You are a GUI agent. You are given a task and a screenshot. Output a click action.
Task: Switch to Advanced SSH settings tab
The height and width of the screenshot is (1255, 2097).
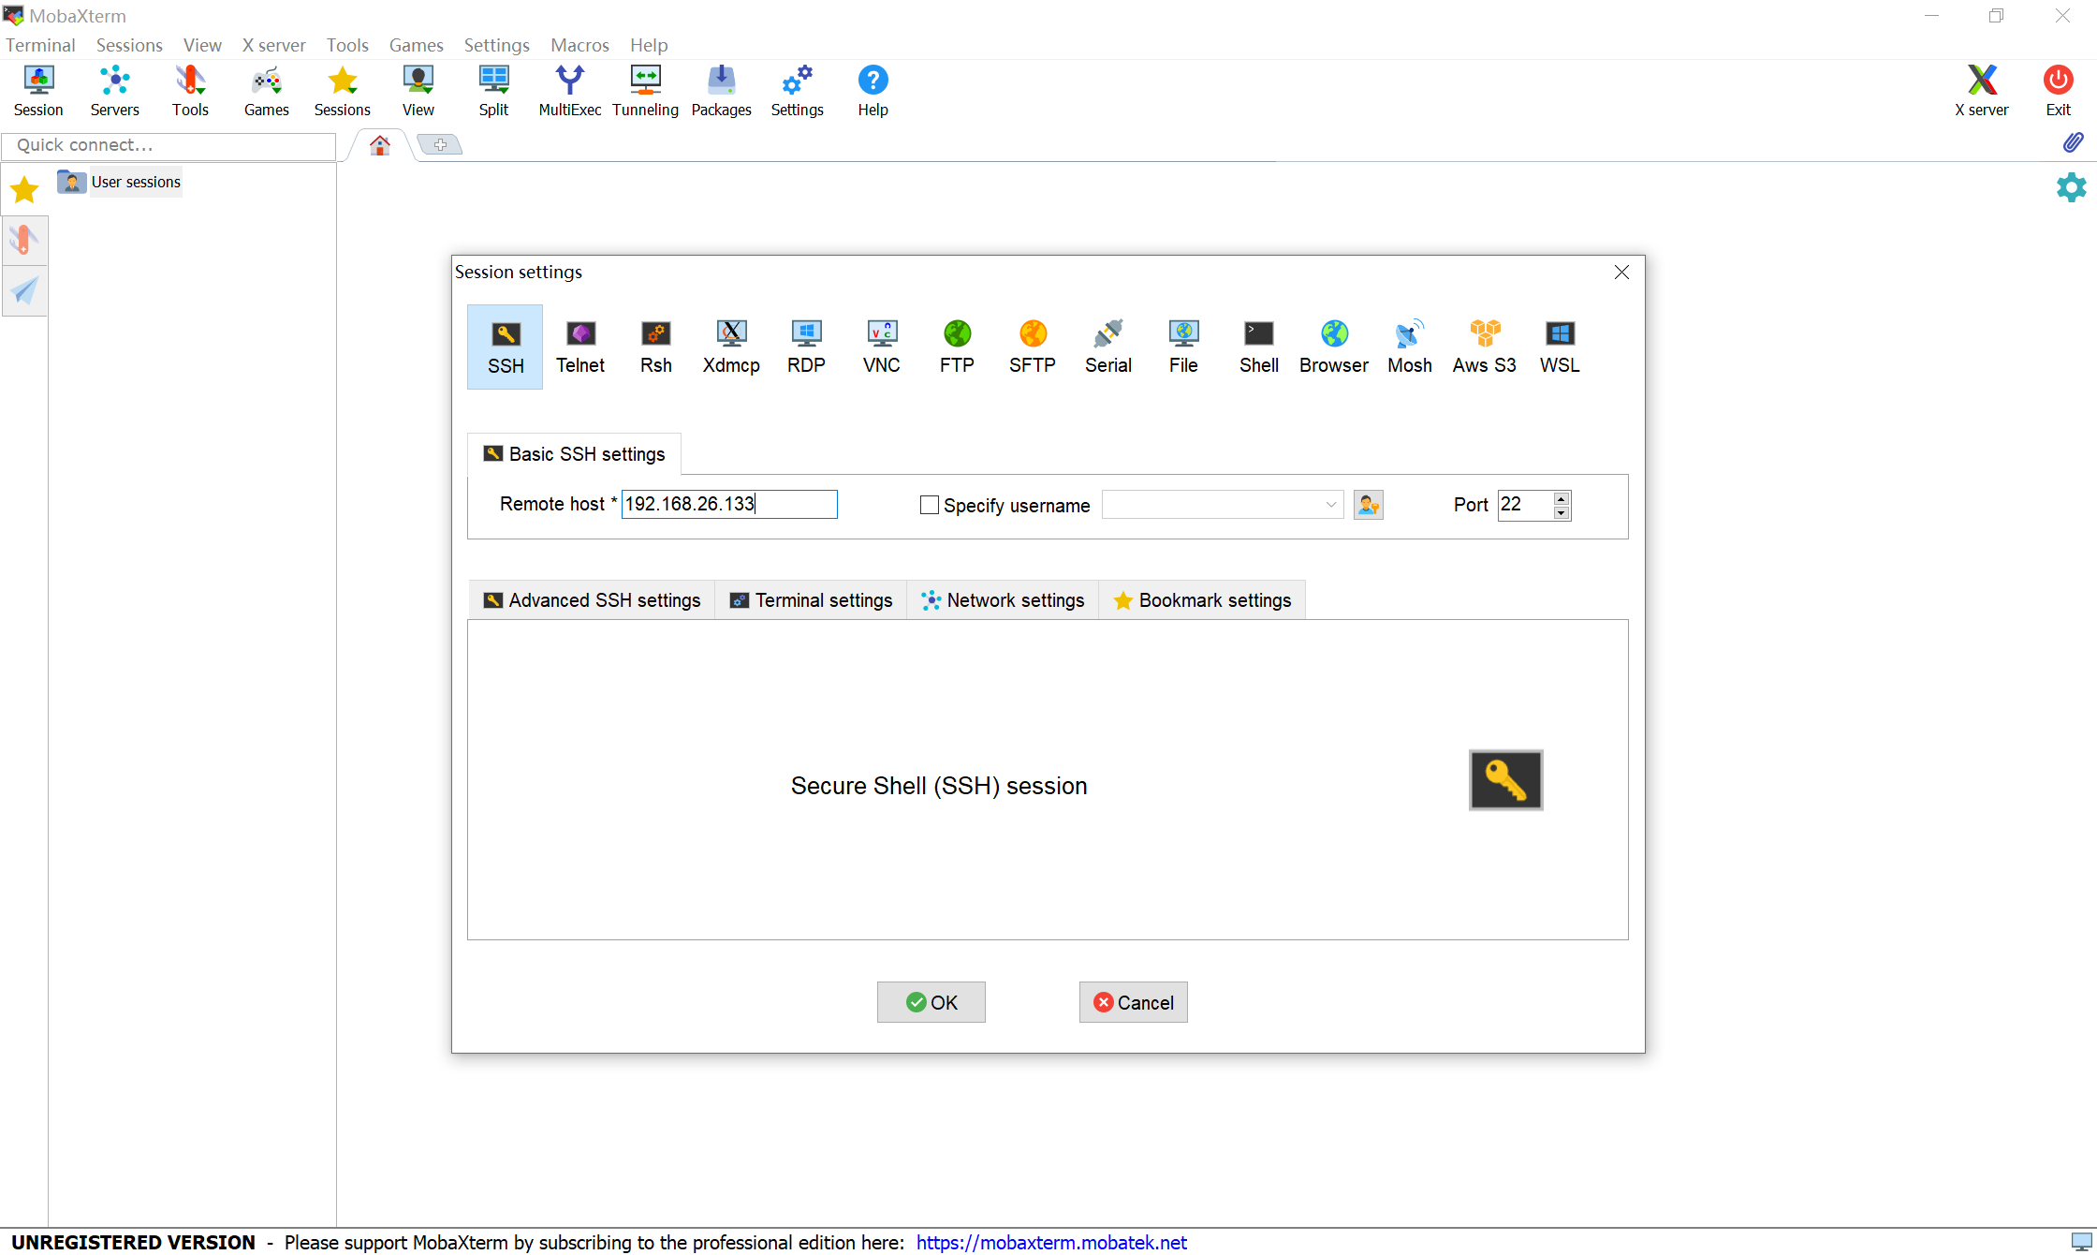(592, 600)
